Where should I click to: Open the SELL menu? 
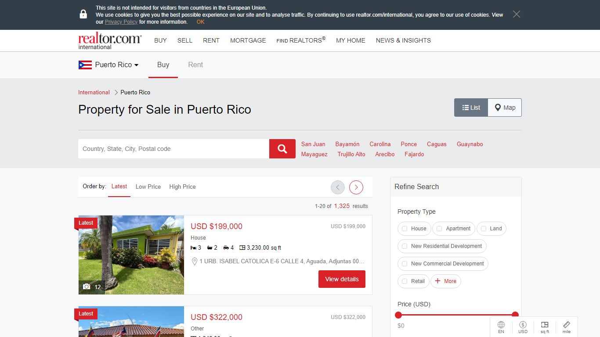click(x=185, y=40)
